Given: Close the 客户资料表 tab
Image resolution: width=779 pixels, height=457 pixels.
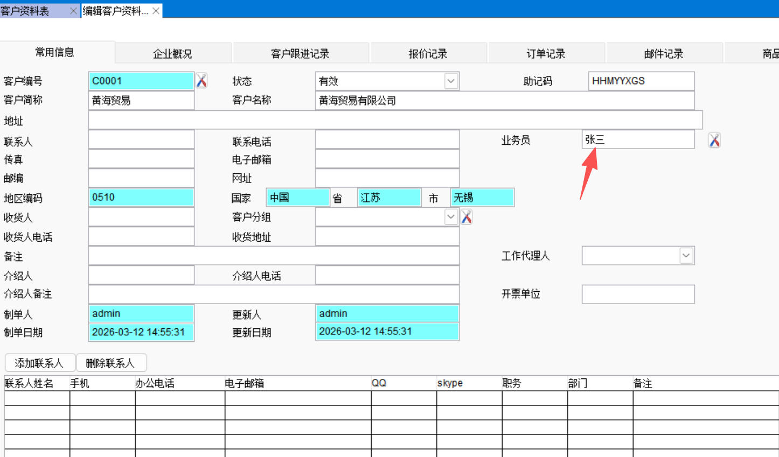Looking at the screenshot, I should point(73,11).
